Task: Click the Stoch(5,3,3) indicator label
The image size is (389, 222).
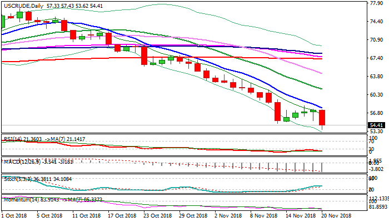Action: click(x=18, y=179)
